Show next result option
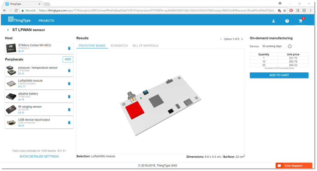Image resolution: width=317 pixels, height=171 pixels. [x=242, y=39]
